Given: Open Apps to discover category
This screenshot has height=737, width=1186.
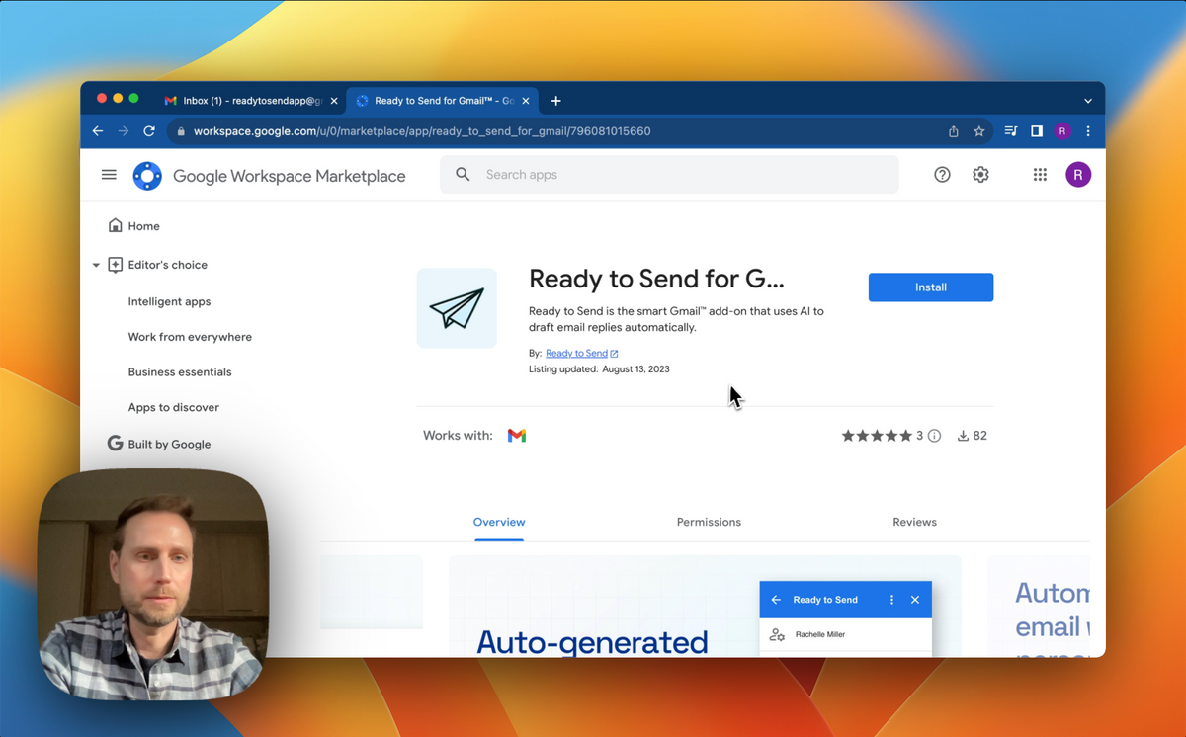Looking at the screenshot, I should [x=174, y=407].
